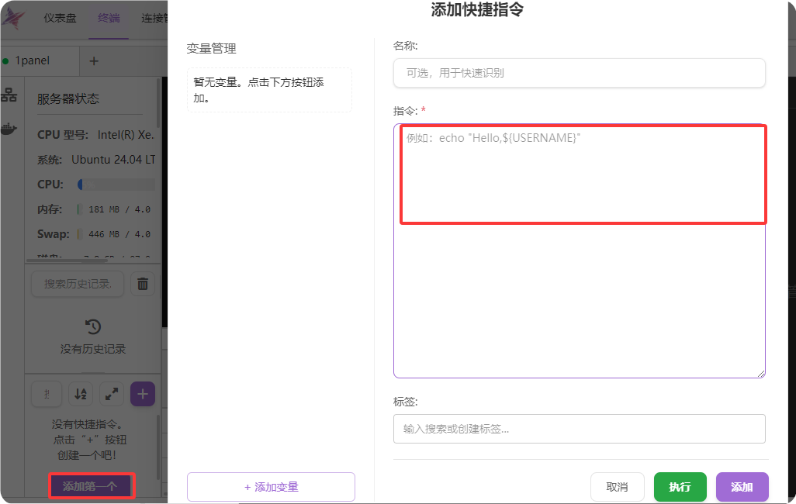Screen dimensions: 796x504
Task: Focus the 名称 input field
Action: [x=579, y=73]
